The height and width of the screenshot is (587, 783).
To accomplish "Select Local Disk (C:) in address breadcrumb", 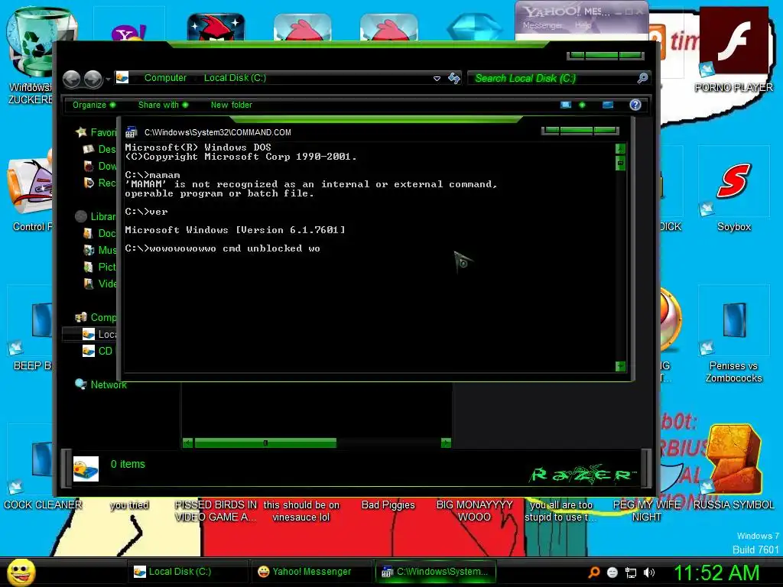I will coord(235,78).
